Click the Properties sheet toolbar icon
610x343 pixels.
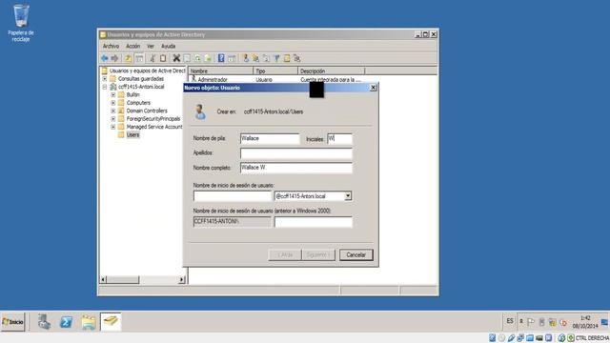[x=187, y=58]
